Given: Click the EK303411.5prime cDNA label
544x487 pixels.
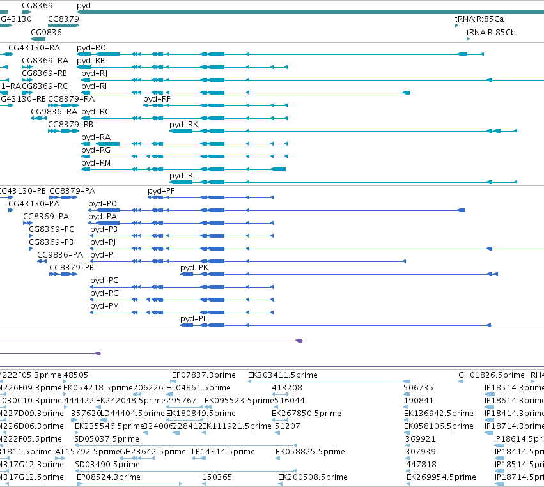Looking at the screenshot, I should 283,375.
